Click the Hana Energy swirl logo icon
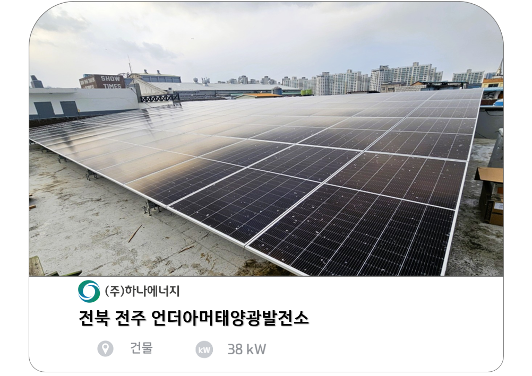The width and height of the screenshot is (532, 376). 89,291
